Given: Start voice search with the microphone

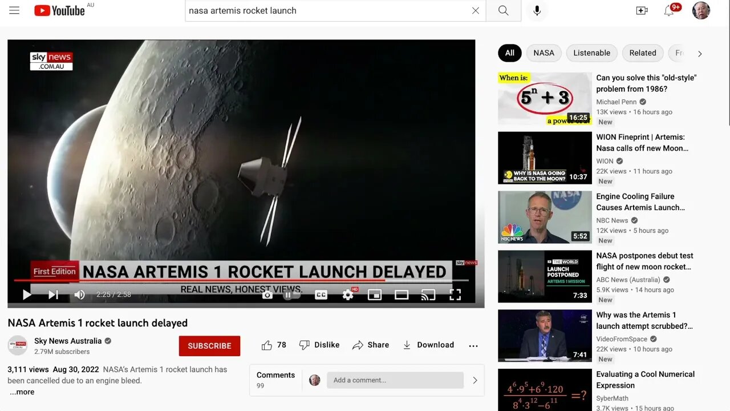Looking at the screenshot, I should tap(537, 10).
